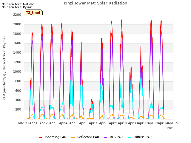The width and height of the screenshot is (191, 143).
Task: Click the Apr 1 x-axis tick label
Action: coord(33,123)
